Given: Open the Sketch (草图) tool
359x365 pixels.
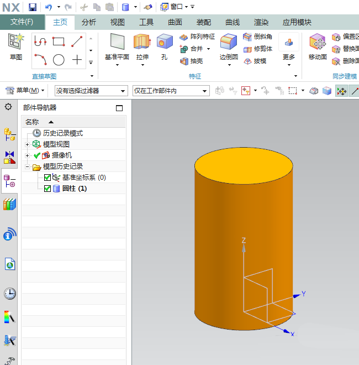Looking at the screenshot, I should click(x=16, y=43).
